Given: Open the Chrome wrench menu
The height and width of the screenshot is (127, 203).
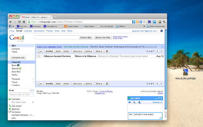Looking at the screenshot, I should 165,22.
